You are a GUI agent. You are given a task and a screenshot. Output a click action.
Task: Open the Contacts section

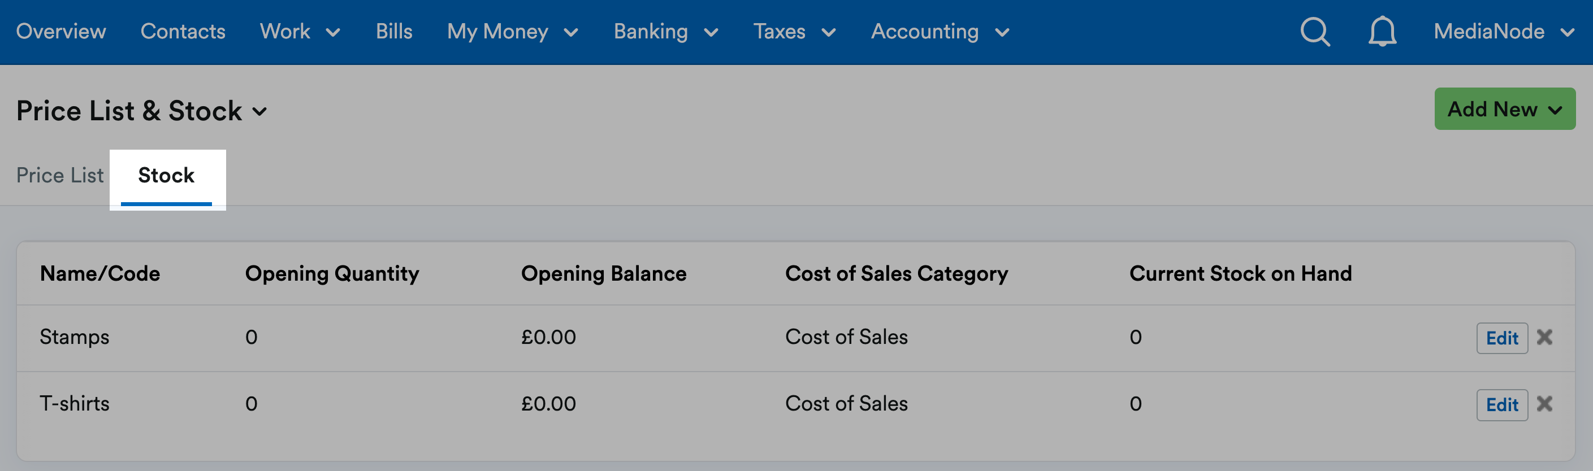[183, 32]
